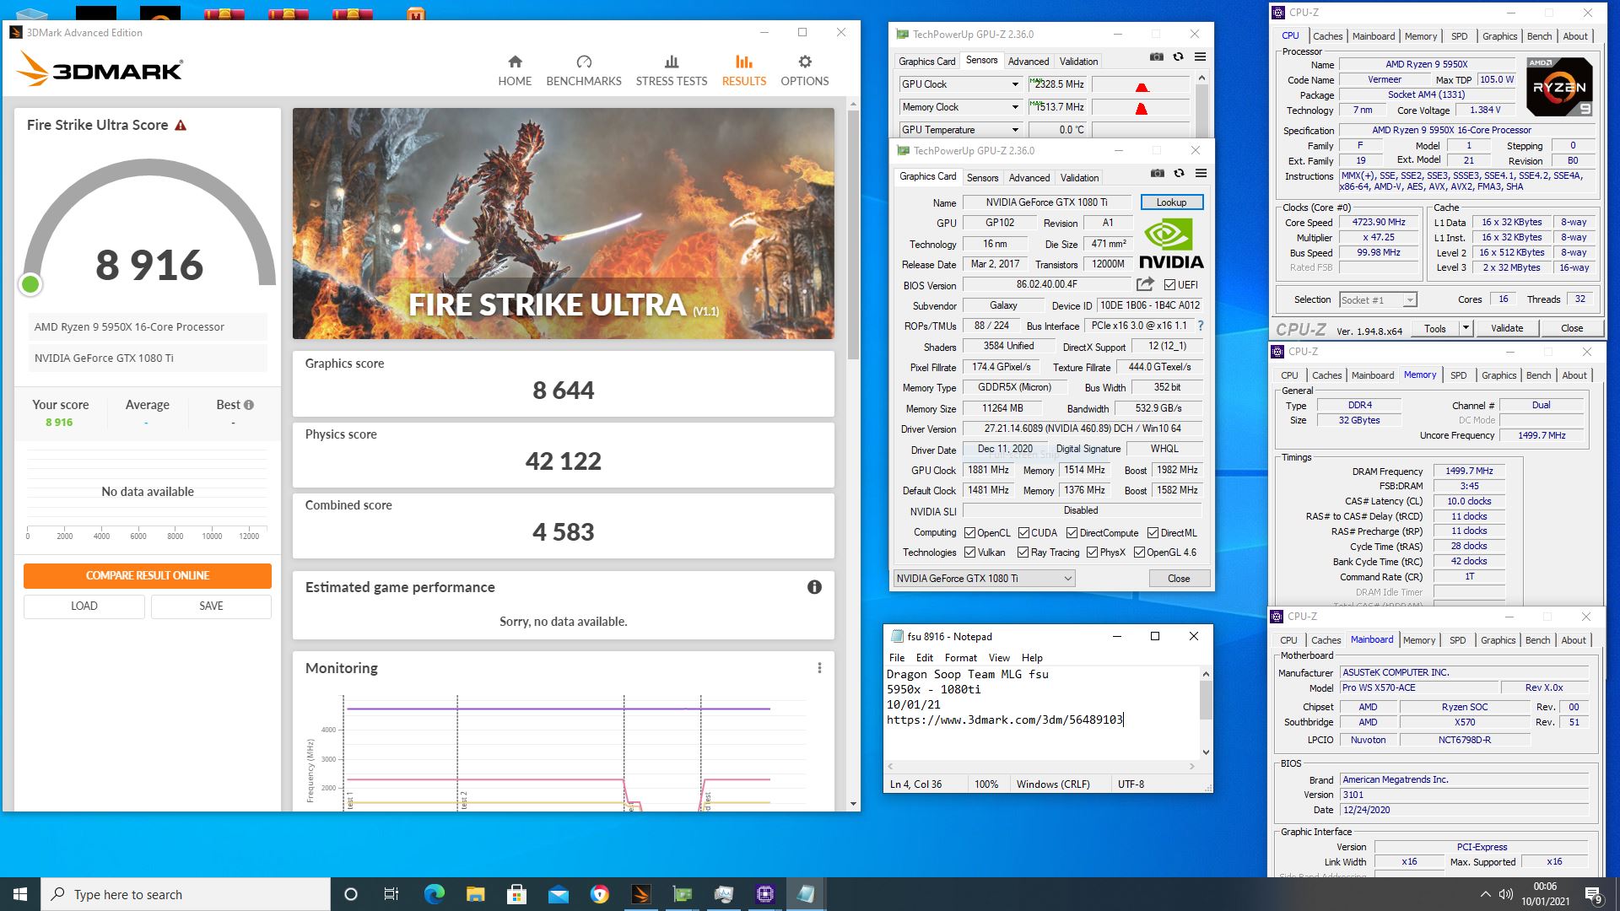Open the Monitoring three-dot menu
This screenshot has width=1620, height=911.
tap(819, 668)
